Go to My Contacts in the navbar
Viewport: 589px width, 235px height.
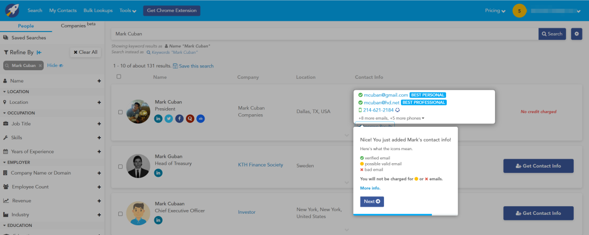pos(63,10)
